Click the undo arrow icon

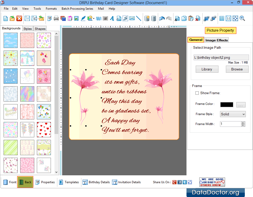click(162, 19)
